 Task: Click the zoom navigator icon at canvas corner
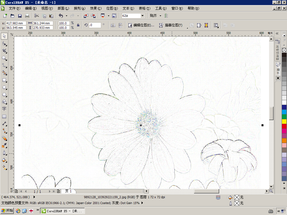[x=271, y=191]
